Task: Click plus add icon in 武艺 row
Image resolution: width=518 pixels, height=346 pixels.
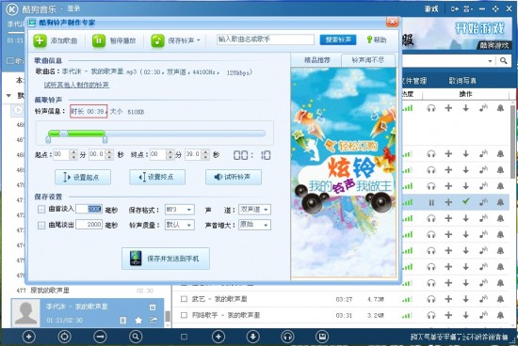Action: pos(448,299)
